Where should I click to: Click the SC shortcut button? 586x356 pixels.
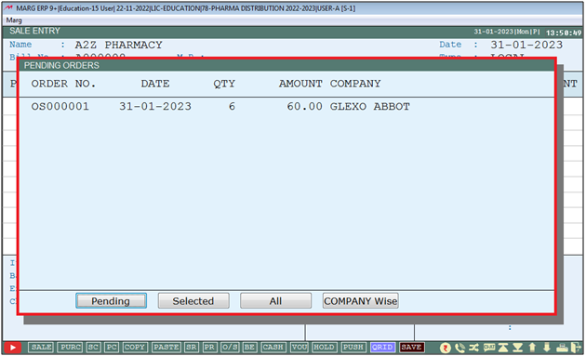point(93,348)
